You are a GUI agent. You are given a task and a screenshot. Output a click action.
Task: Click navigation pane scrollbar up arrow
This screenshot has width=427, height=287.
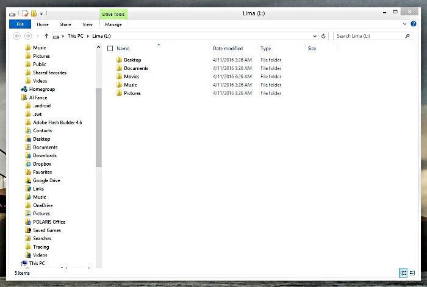coord(98,47)
